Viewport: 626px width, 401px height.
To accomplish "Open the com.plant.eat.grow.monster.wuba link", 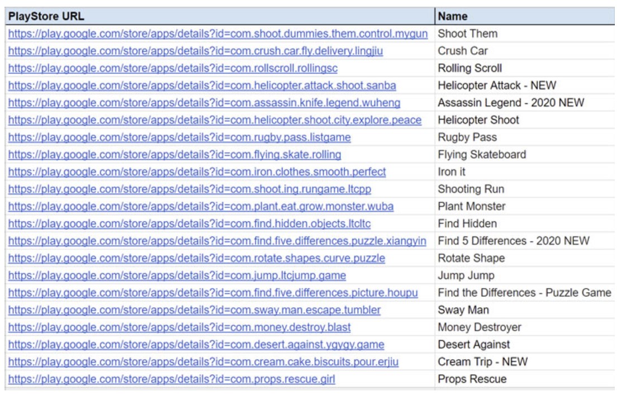I will [201, 206].
